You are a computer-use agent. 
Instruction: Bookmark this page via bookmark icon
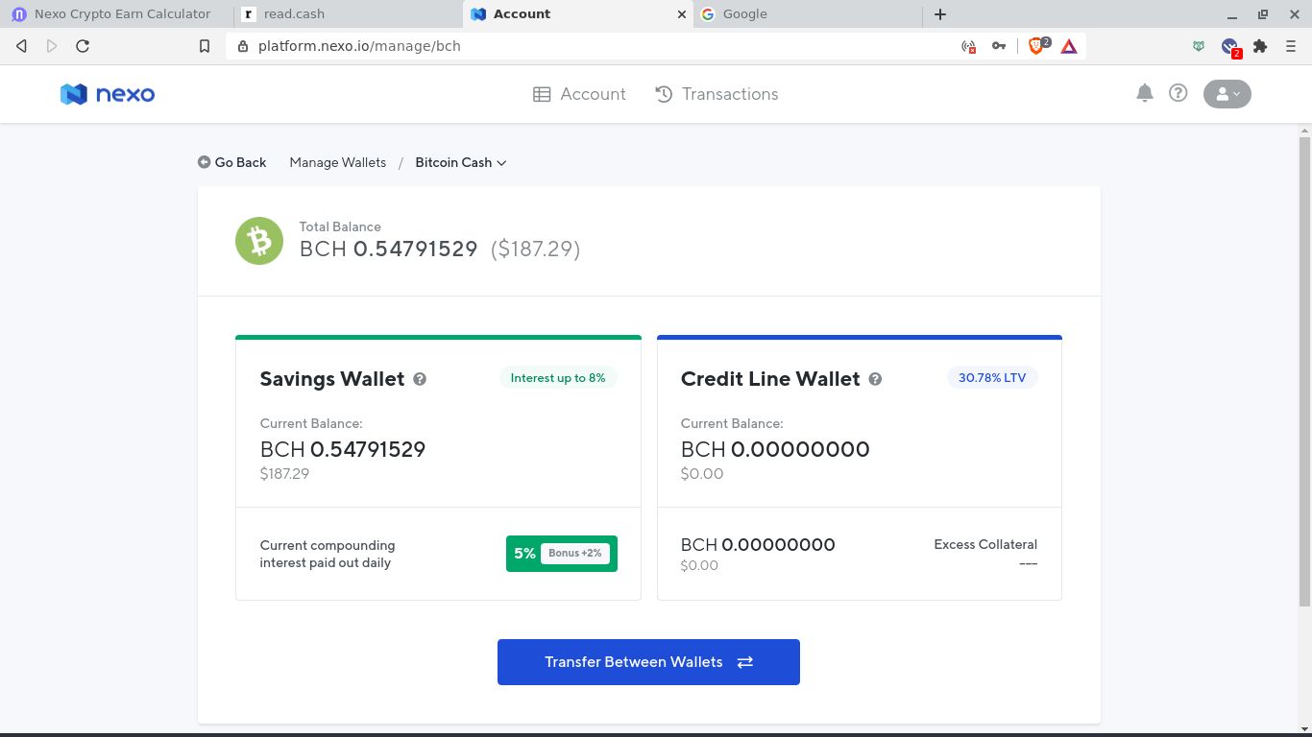click(x=205, y=46)
